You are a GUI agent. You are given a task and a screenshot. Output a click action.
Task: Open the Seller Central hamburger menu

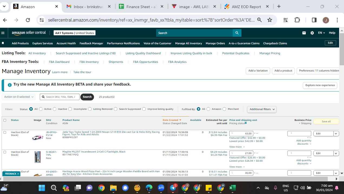click(x=3, y=33)
